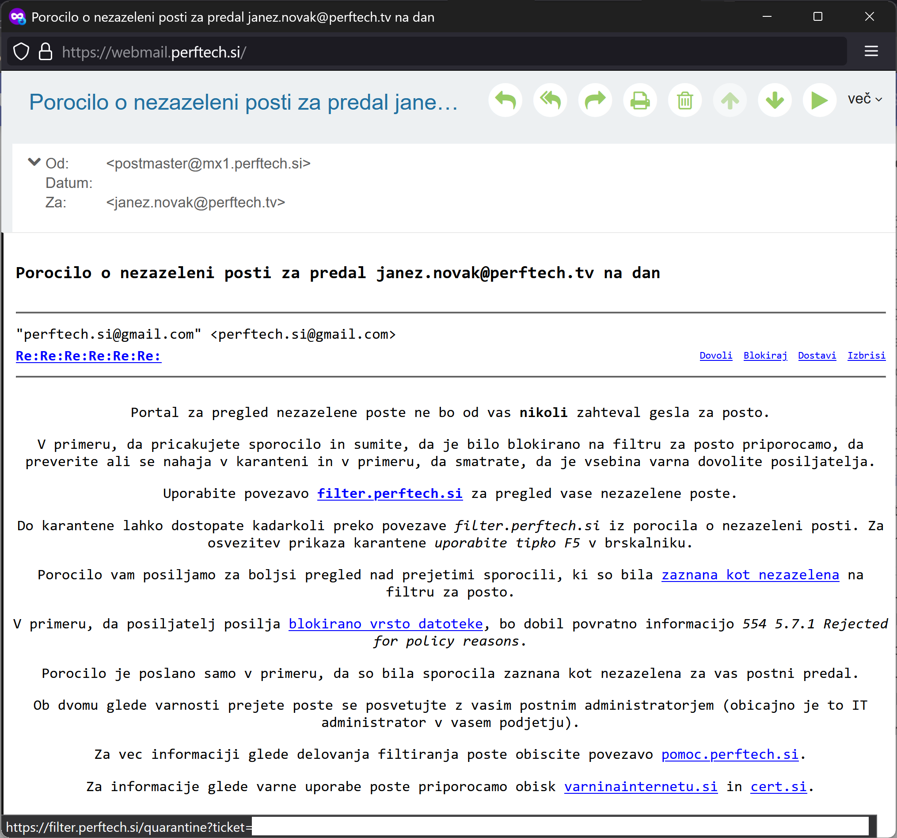Click the shield tracking protection icon
The width and height of the screenshot is (897, 838).
point(21,51)
